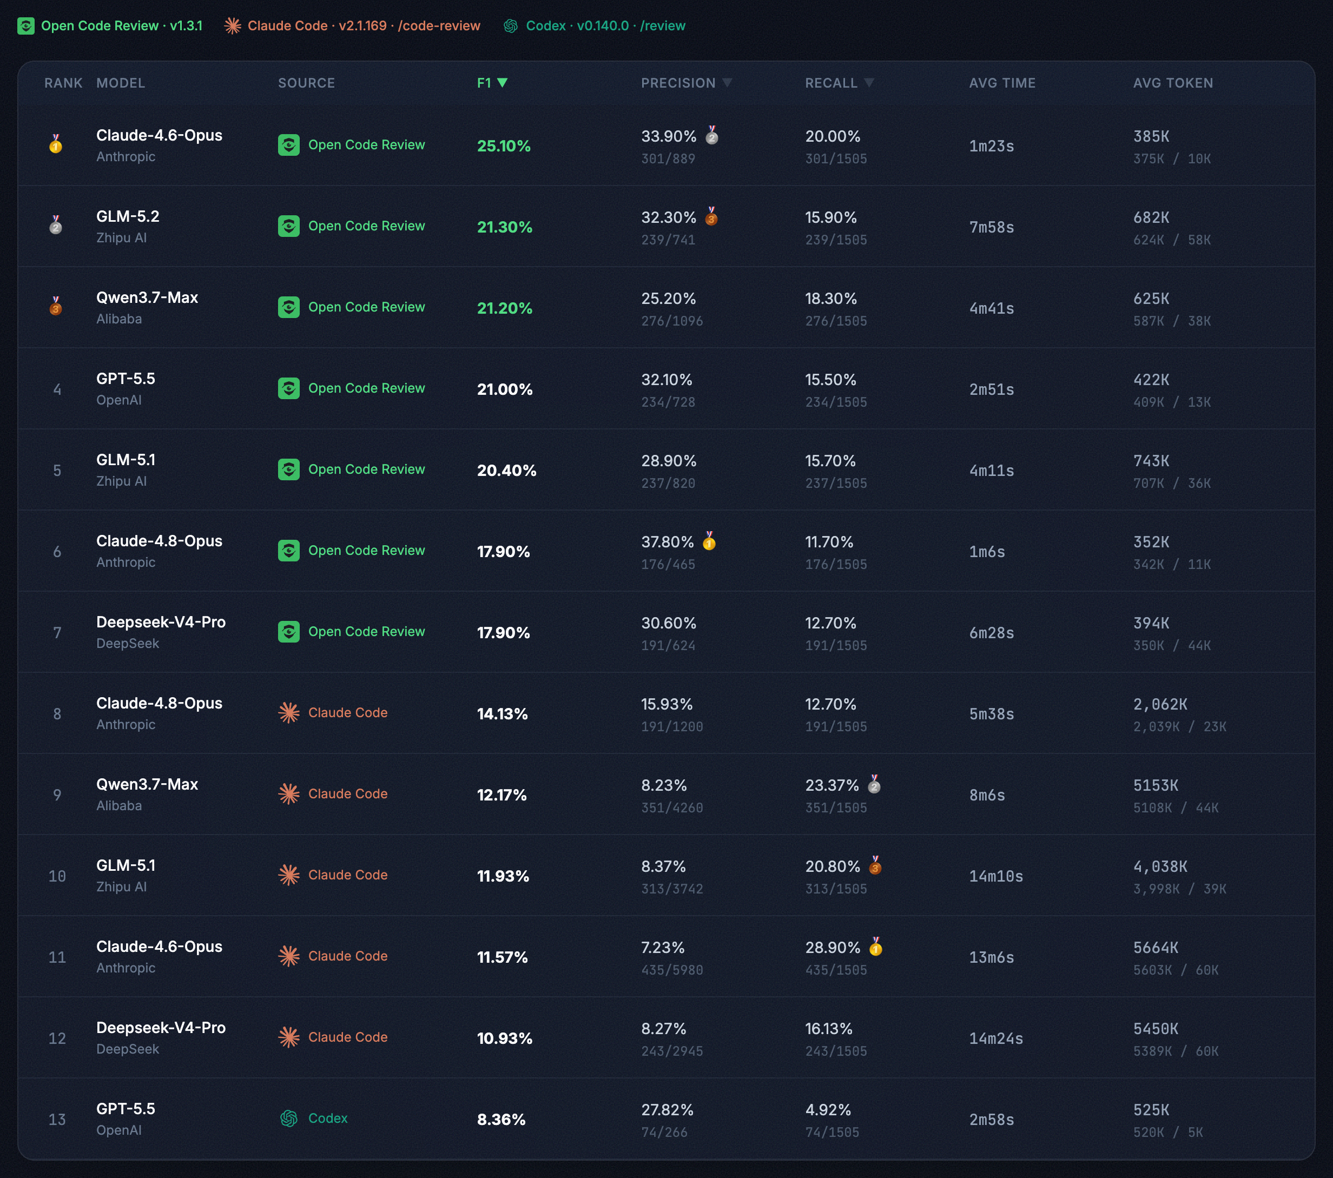This screenshot has height=1178, width=1333.
Task: Click the Open Code Review logo in the top legend
Action: 26,26
